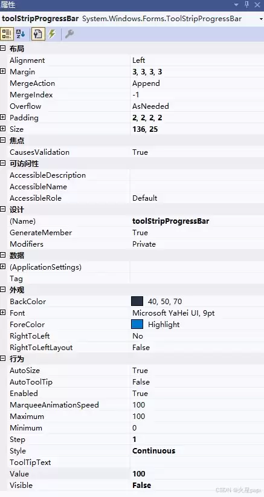Sort properties alphabetically

click(21, 34)
